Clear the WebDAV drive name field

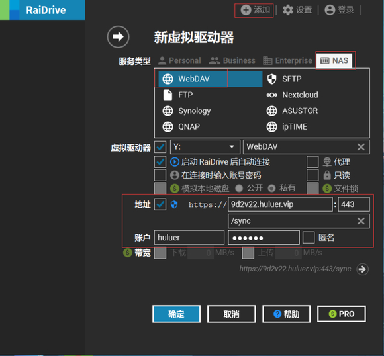pos(361,147)
